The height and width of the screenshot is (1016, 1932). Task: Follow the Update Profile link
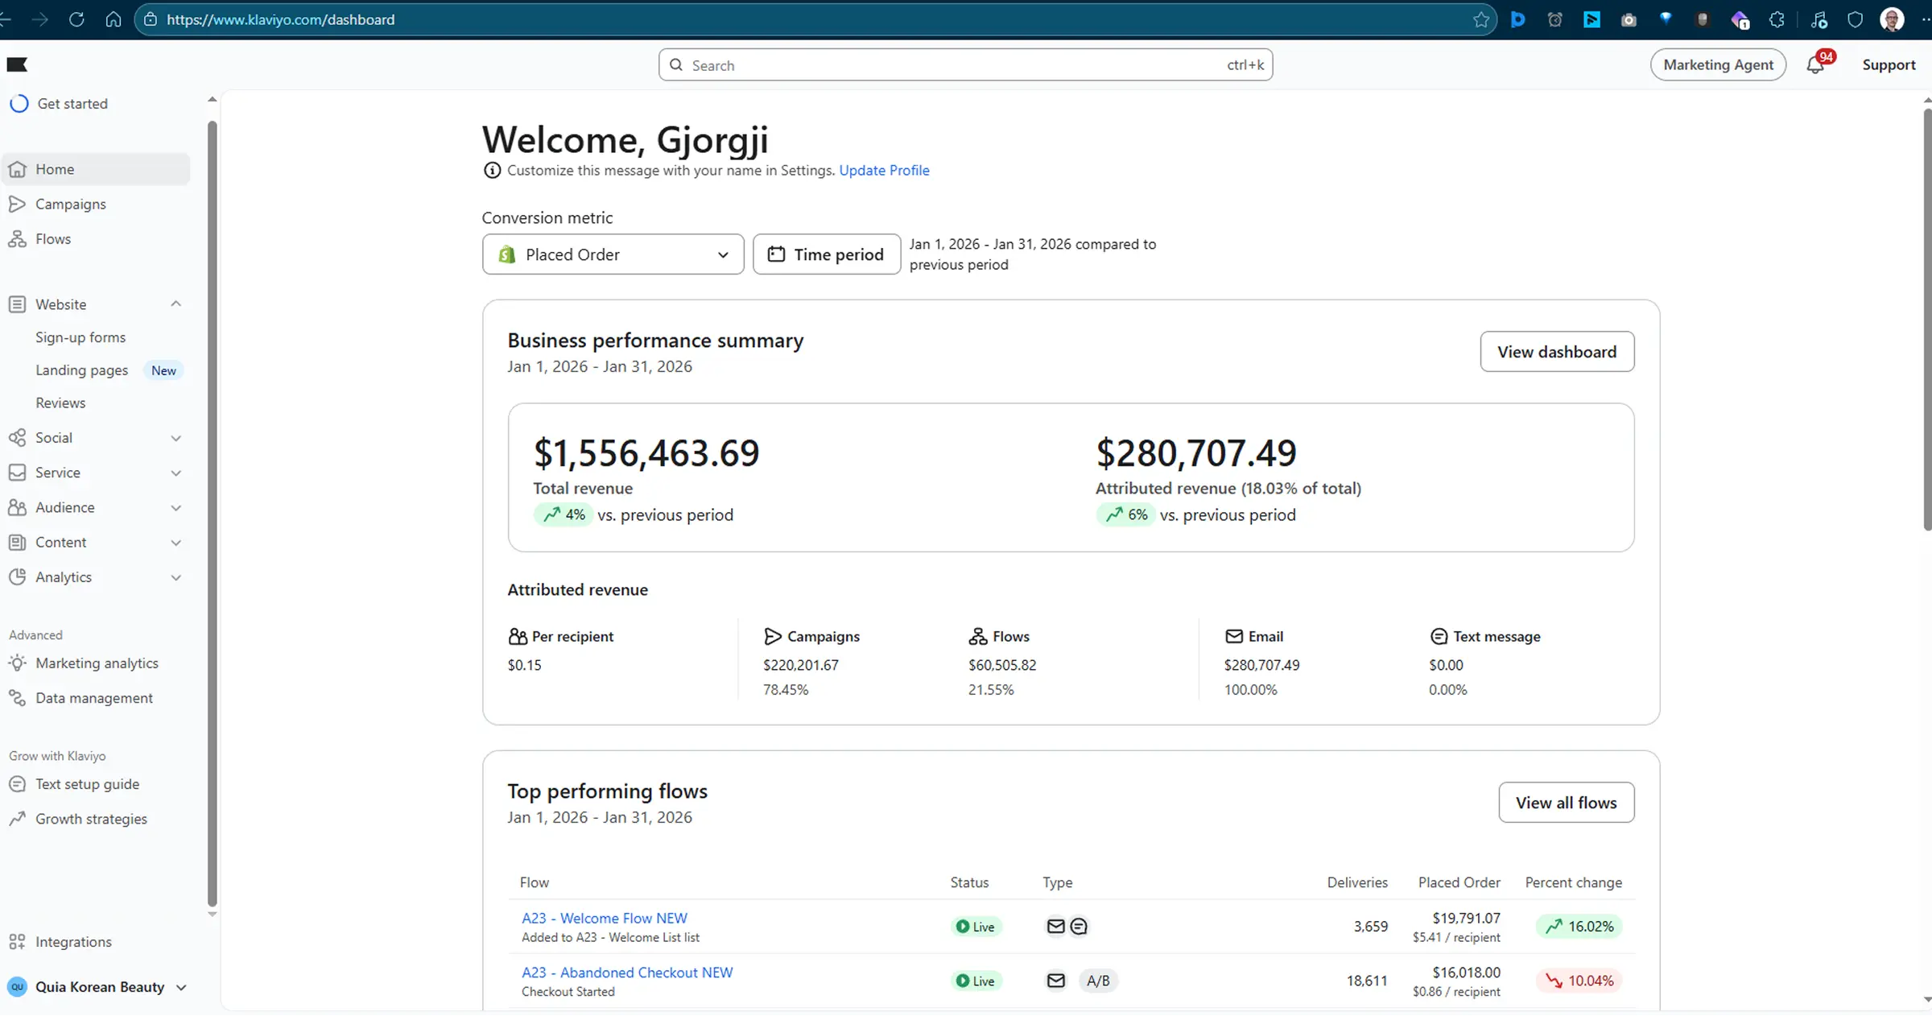click(x=884, y=170)
